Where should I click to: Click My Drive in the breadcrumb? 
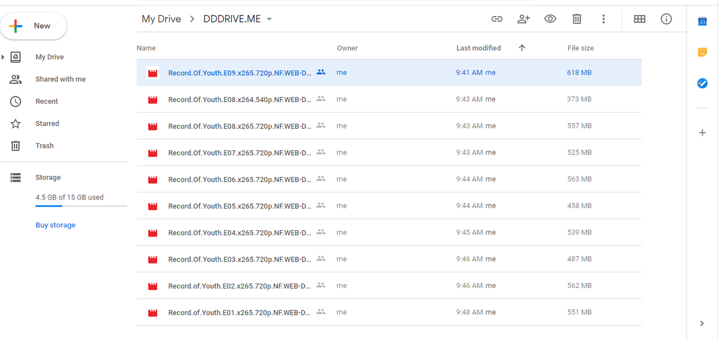[161, 19]
